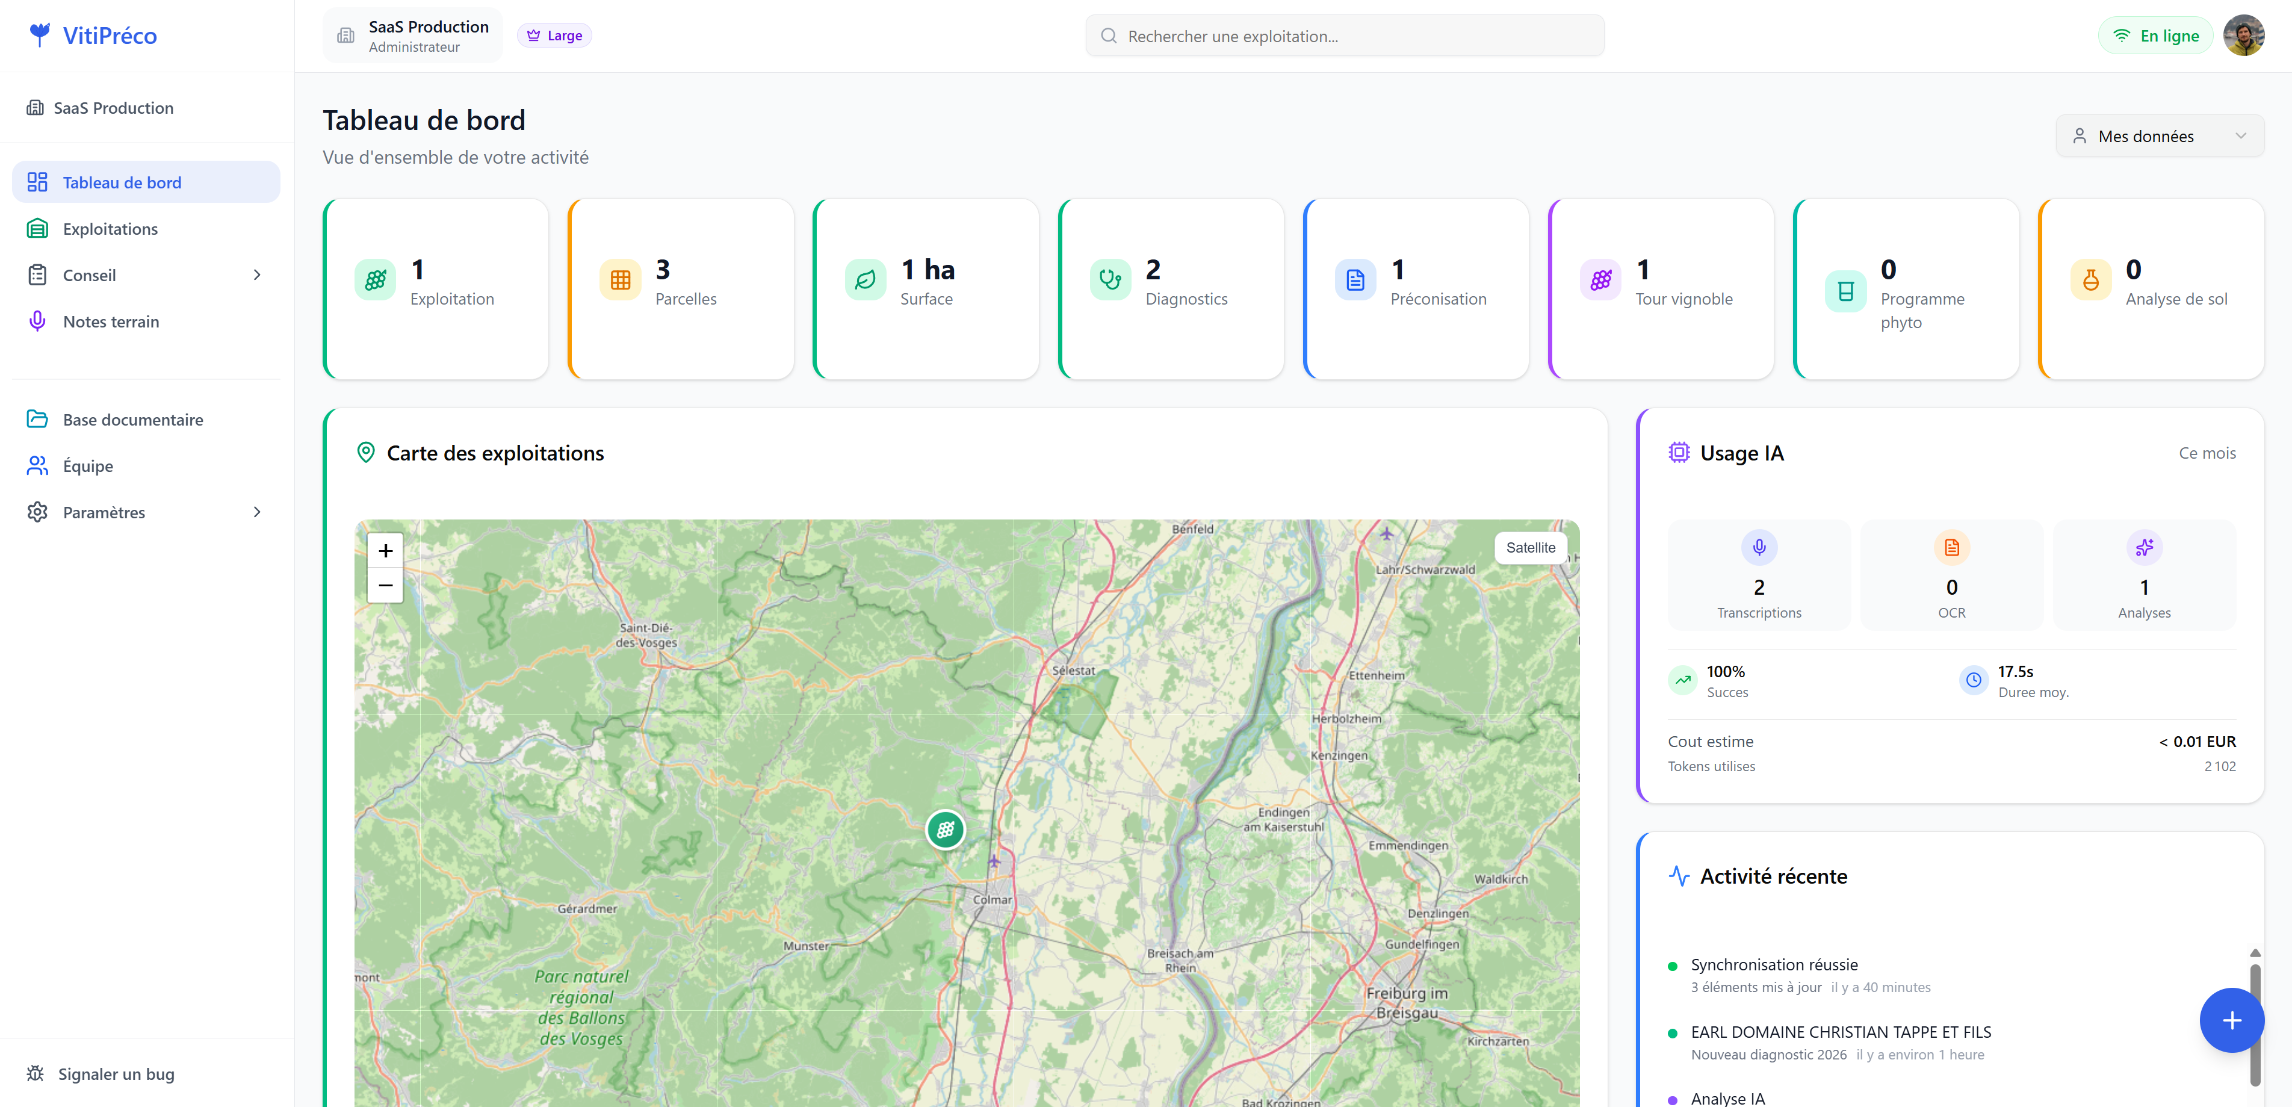Click the VitiPréco grape logo icon

click(x=39, y=35)
